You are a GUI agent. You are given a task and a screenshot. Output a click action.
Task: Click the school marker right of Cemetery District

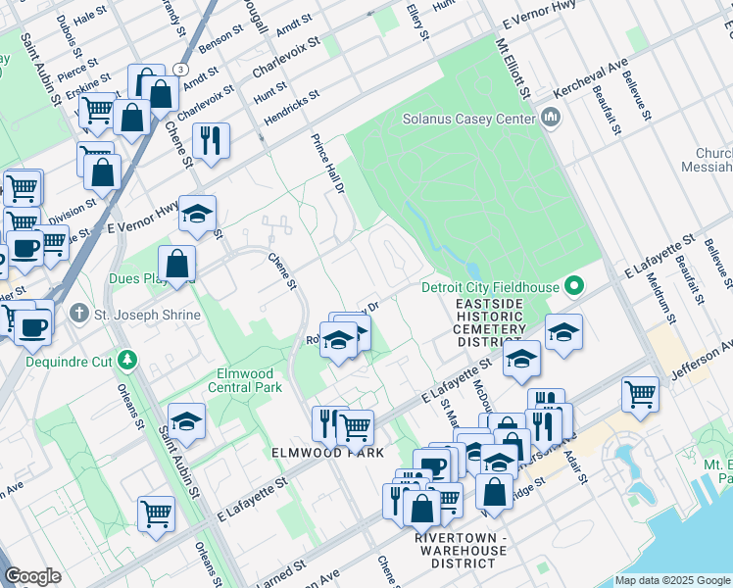coord(563,334)
